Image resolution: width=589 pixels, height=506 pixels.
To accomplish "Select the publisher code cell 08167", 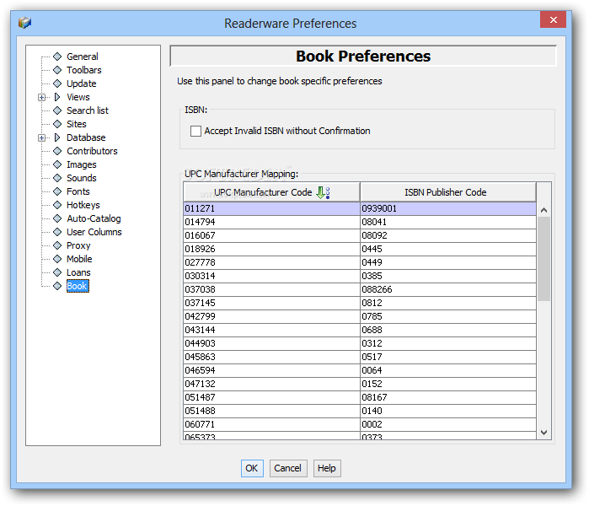I will click(448, 398).
